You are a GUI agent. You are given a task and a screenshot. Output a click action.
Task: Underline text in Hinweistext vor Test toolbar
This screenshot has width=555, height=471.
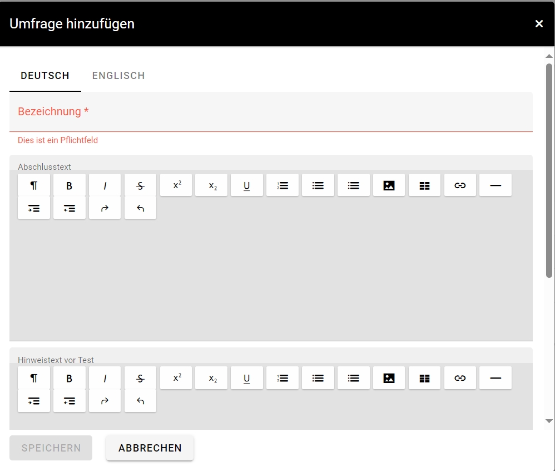(x=247, y=379)
